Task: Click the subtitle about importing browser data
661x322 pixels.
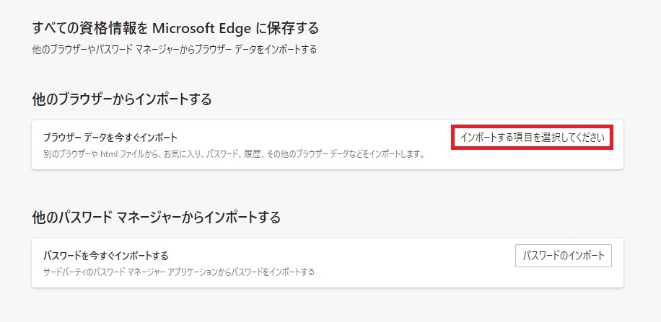Action: pyautogui.click(x=174, y=50)
